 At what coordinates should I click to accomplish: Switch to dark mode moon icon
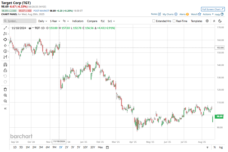click(220, 21)
